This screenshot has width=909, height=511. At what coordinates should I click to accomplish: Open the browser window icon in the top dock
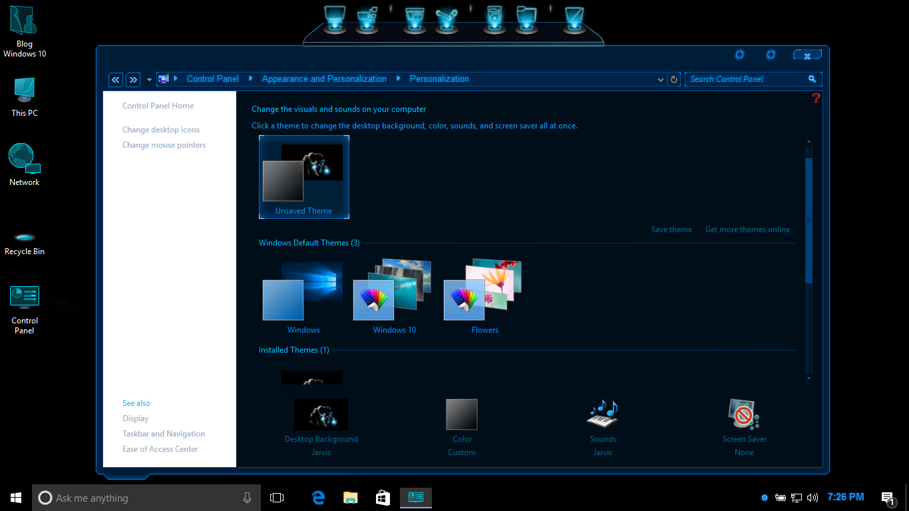pos(414,19)
